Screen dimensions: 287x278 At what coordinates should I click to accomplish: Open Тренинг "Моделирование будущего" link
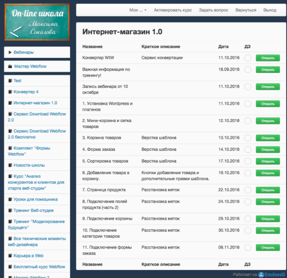coord(36,224)
